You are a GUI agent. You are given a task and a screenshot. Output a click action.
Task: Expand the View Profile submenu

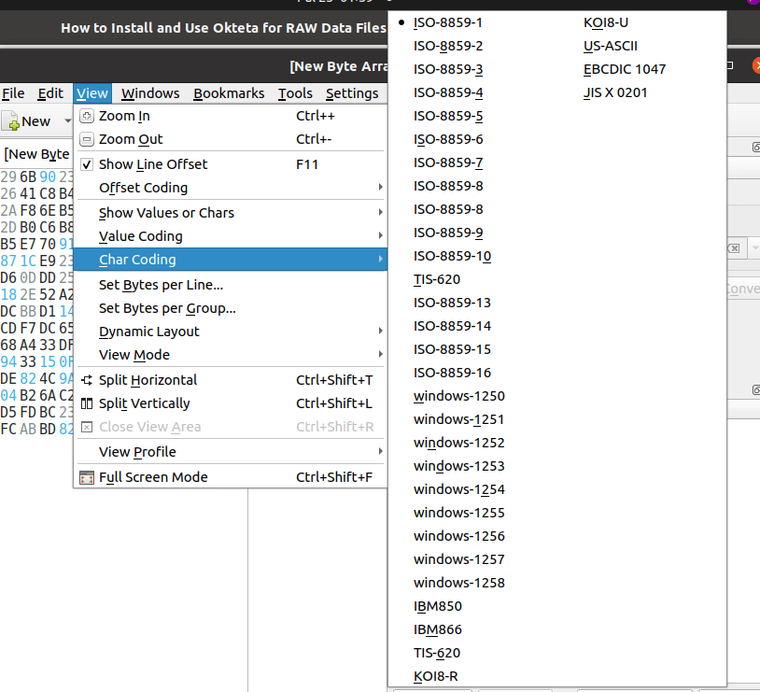(x=231, y=452)
